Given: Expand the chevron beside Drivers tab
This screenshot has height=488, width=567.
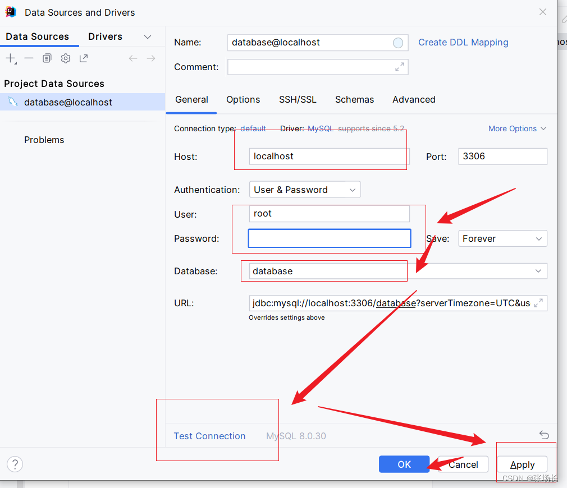Looking at the screenshot, I should point(148,37).
